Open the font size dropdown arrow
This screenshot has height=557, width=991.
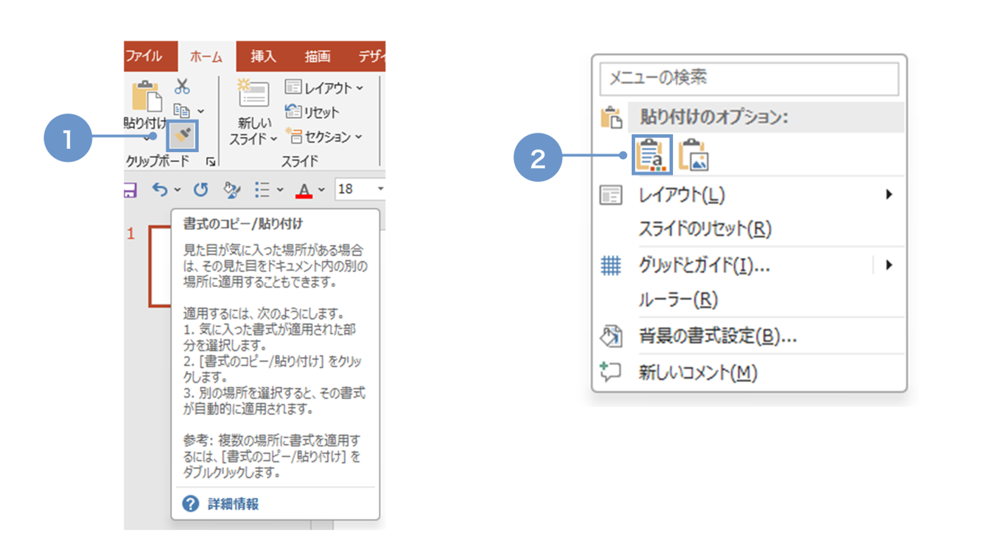(x=380, y=189)
